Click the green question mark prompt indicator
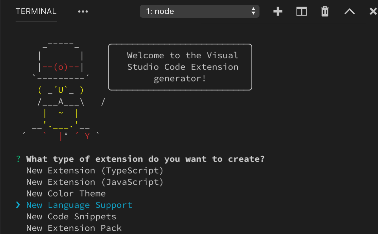The width and height of the screenshot is (378, 234). pos(18,159)
